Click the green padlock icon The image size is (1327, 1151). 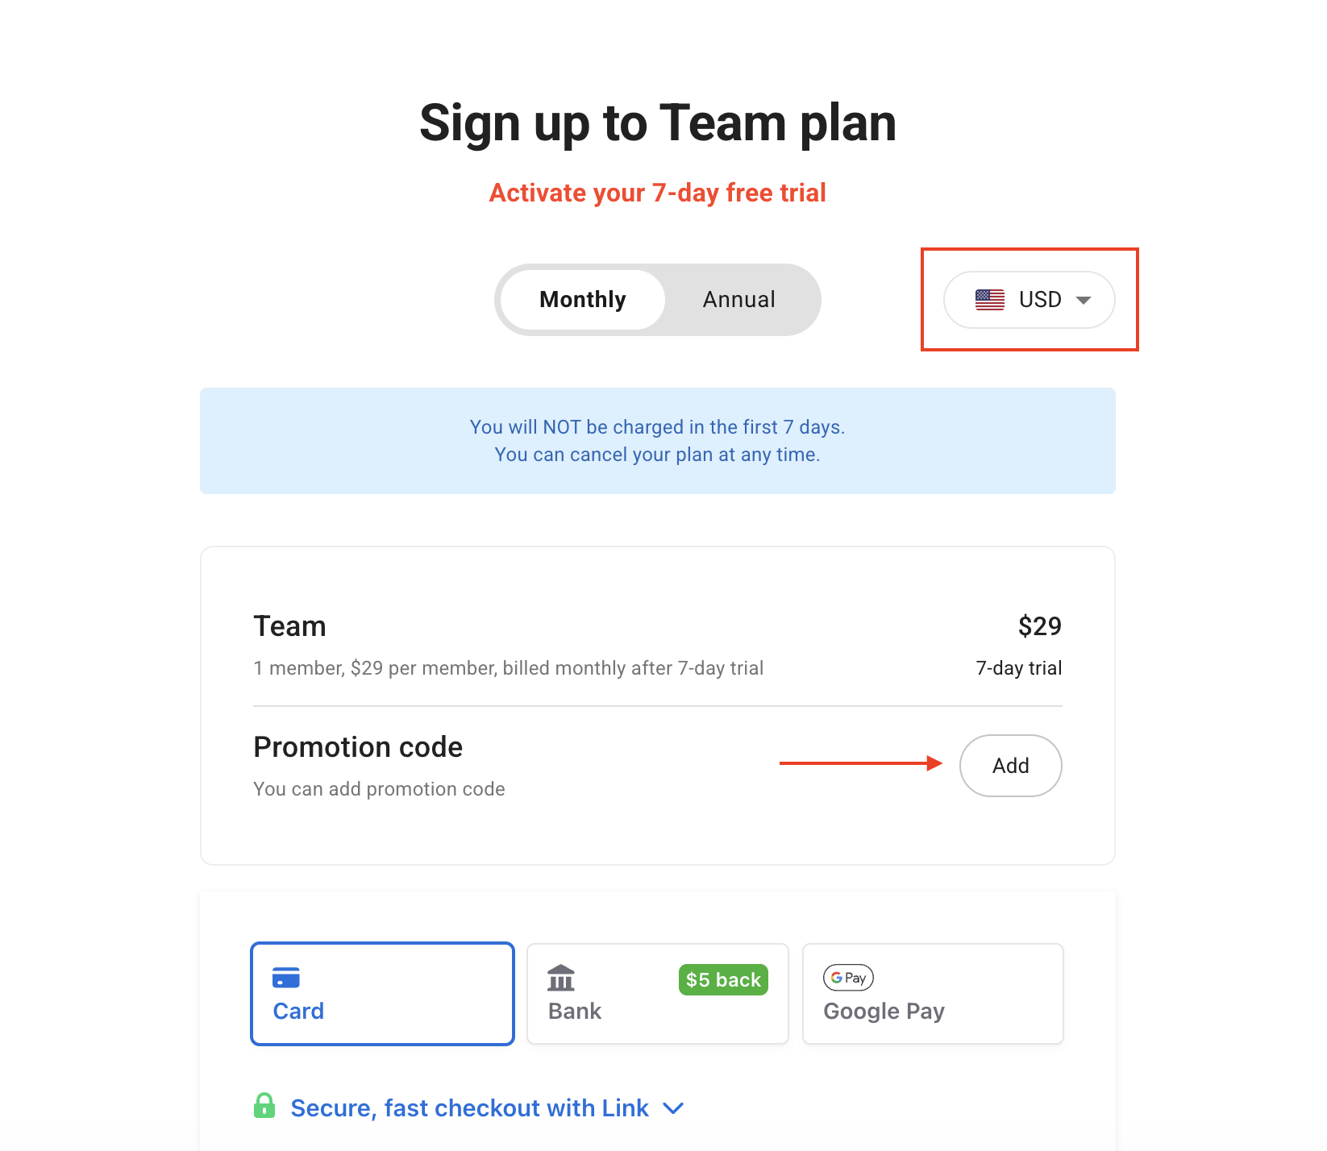tap(264, 1106)
